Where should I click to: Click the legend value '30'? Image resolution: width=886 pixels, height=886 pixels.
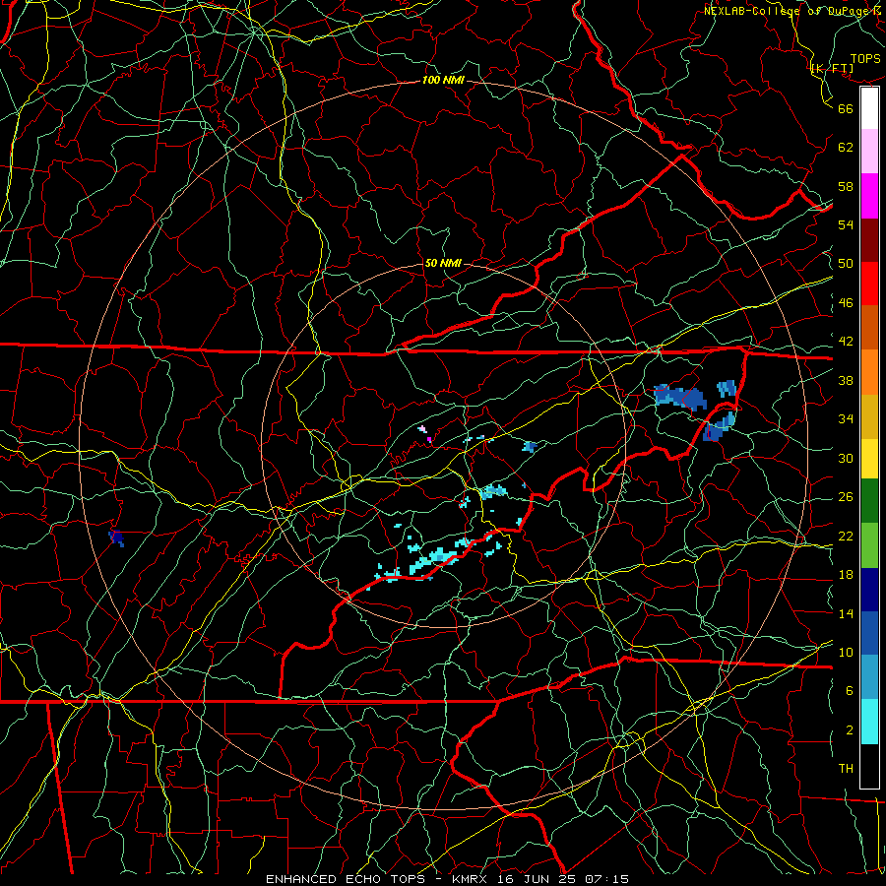pos(846,458)
